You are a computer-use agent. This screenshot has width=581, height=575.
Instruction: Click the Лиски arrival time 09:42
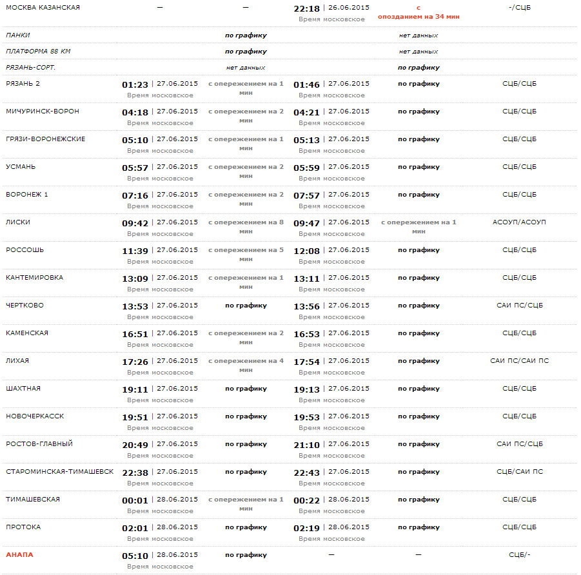(135, 223)
